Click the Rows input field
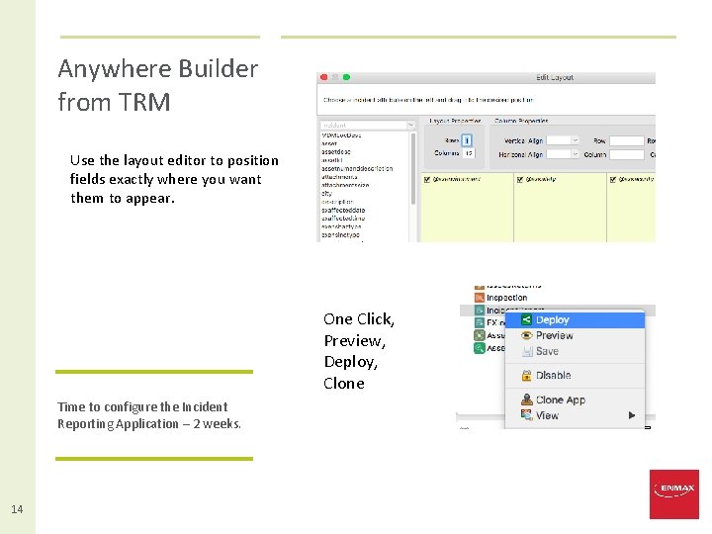 pyautogui.click(x=467, y=140)
